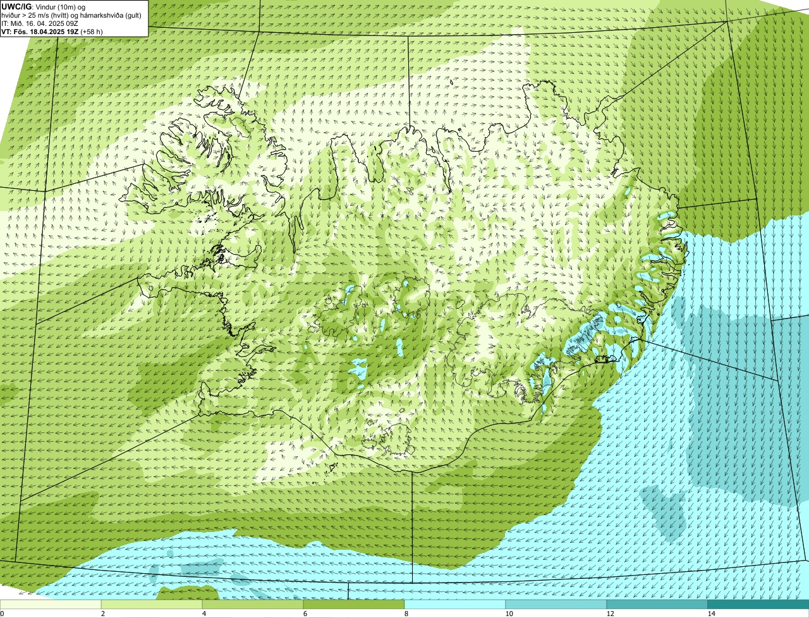
Task: Click the legend scale label "4"
Action: coord(204,614)
